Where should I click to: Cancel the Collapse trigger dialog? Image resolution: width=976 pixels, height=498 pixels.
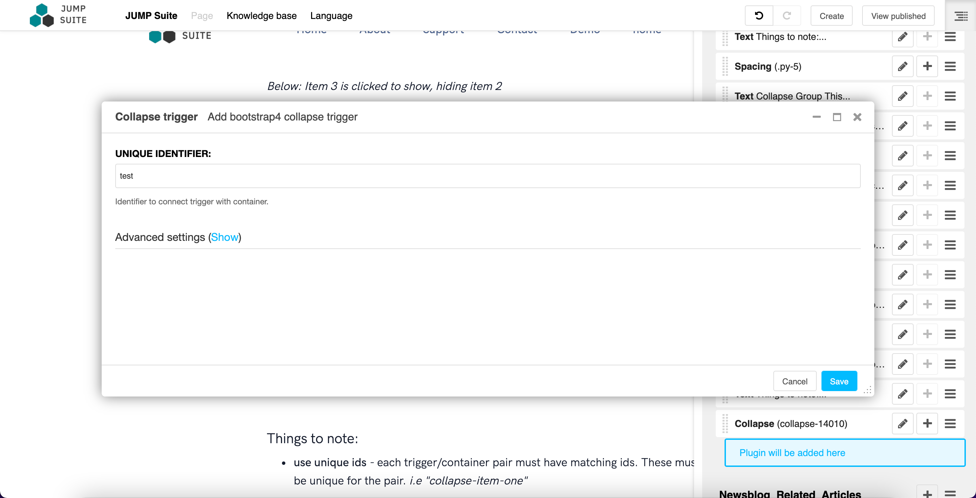[794, 381]
